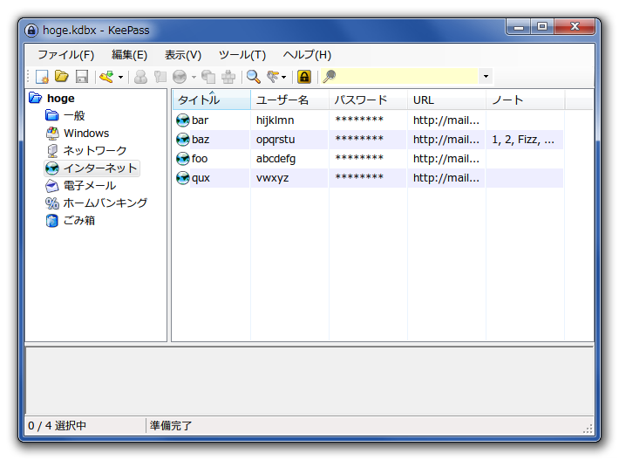
Task: Click the quick search key icon
Action: click(x=329, y=76)
